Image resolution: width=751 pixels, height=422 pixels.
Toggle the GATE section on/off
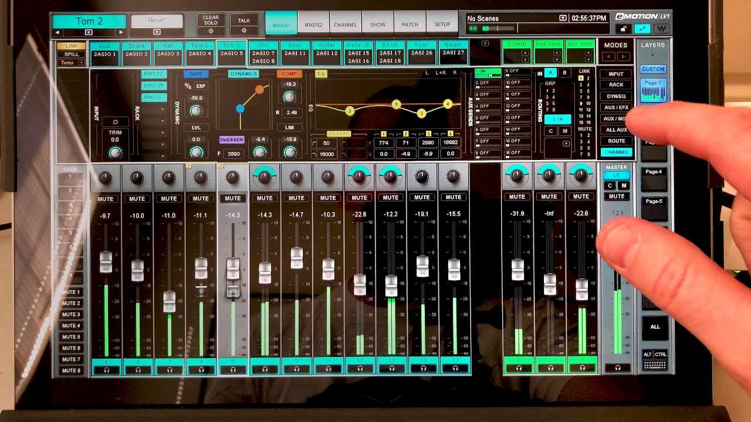[195, 74]
